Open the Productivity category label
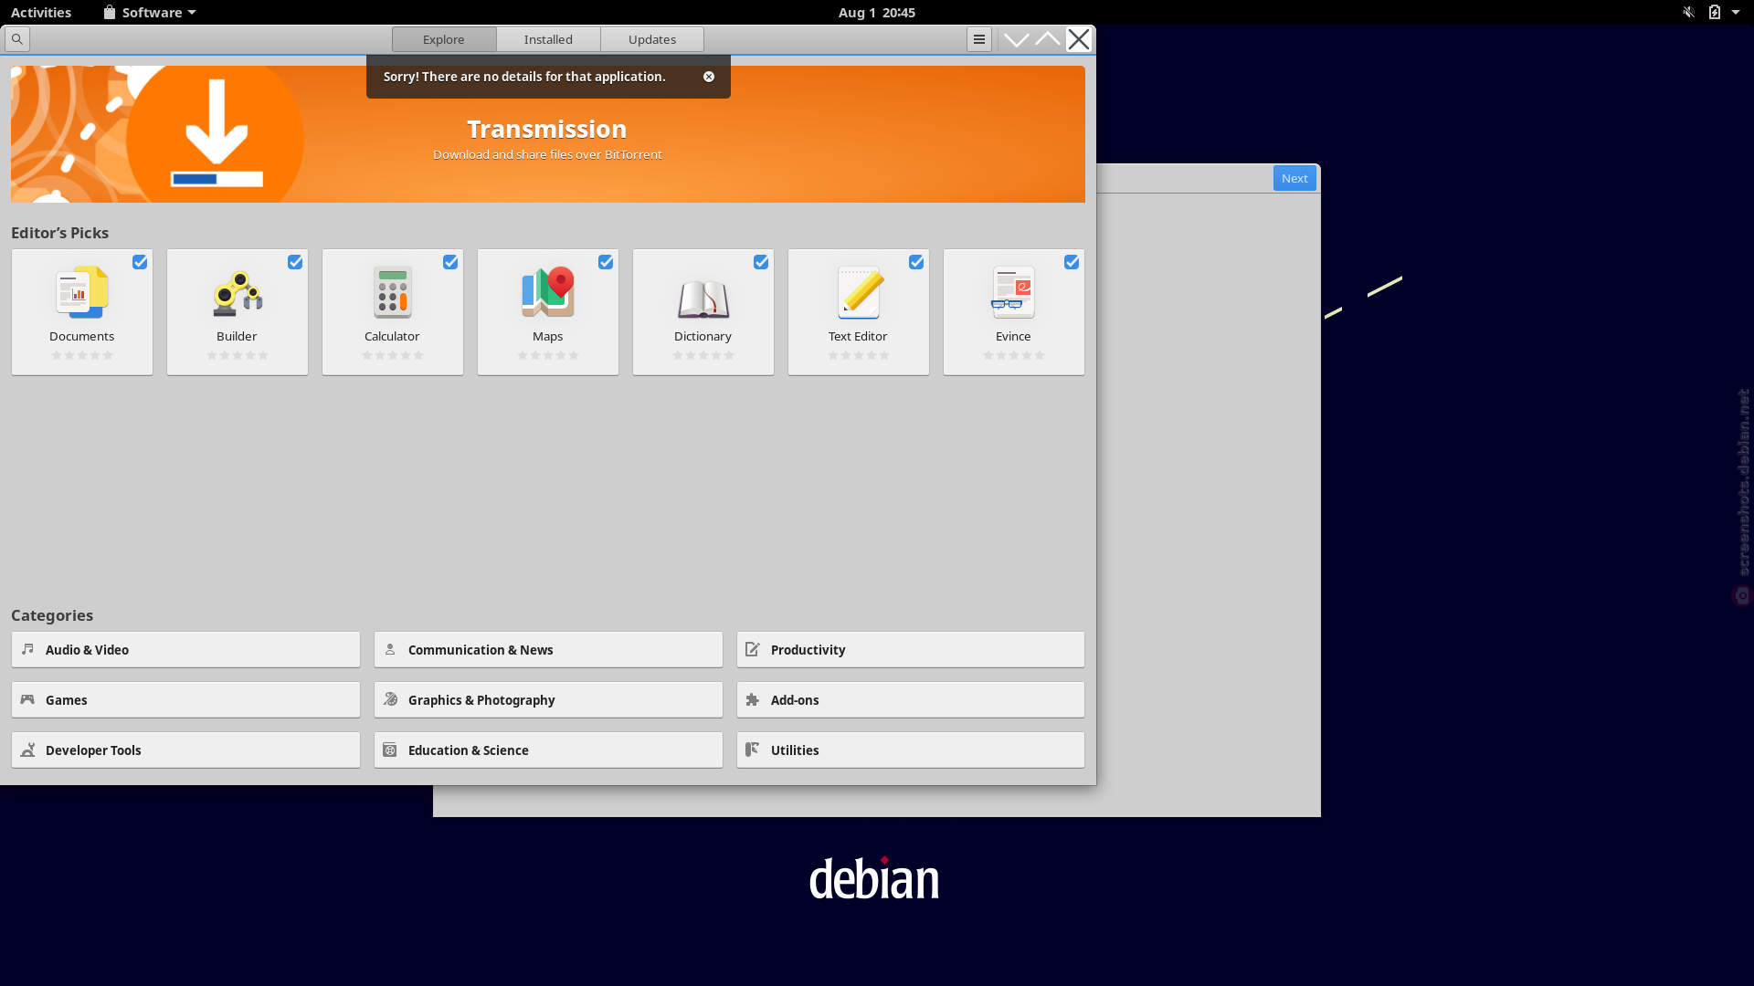The image size is (1754, 986). click(x=808, y=650)
